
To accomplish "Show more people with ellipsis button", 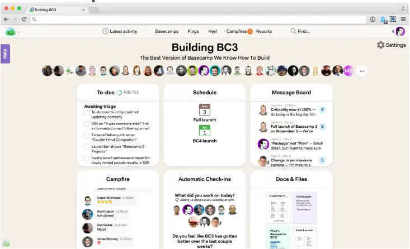I will coord(362,71).
